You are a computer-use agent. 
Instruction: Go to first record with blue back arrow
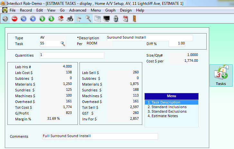point(23,19)
